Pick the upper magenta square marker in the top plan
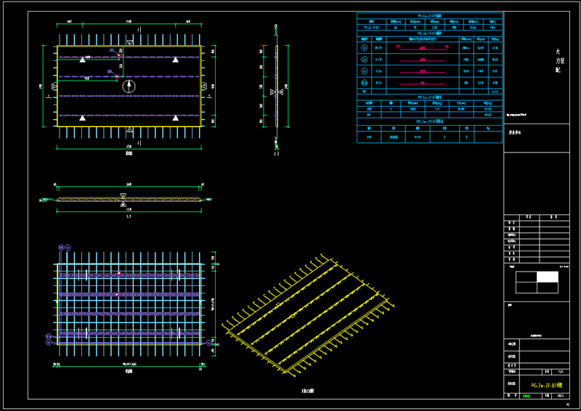This screenshot has width=581, height=411. tap(119, 55)
